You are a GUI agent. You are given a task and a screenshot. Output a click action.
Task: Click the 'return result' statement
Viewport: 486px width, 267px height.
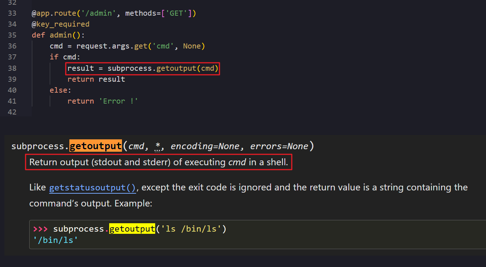(96, 79)
